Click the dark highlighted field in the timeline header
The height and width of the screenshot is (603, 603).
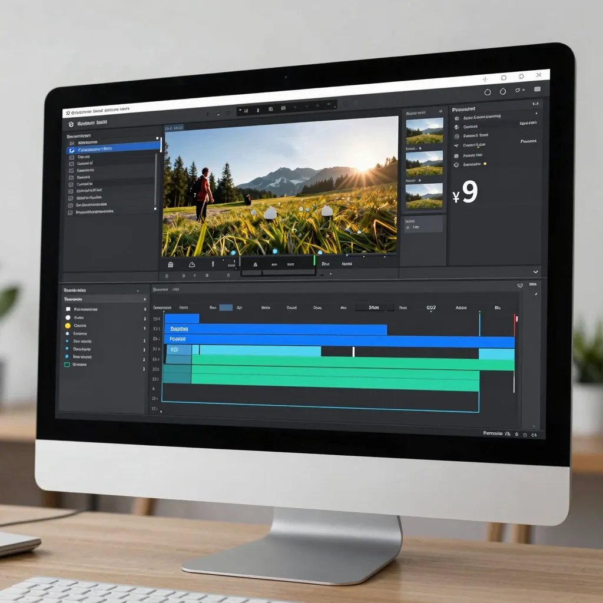[374, 307]
